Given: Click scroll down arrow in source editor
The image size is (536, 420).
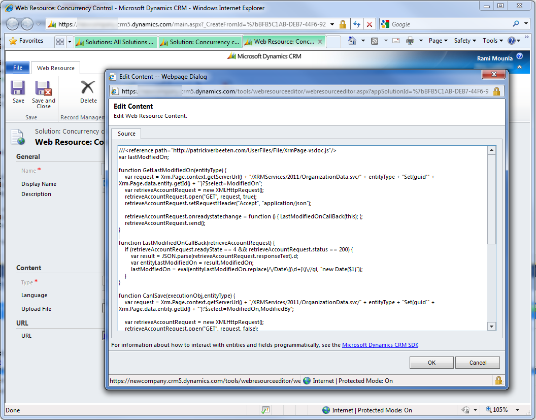Looking at the screenshot, I should [491, 326].
